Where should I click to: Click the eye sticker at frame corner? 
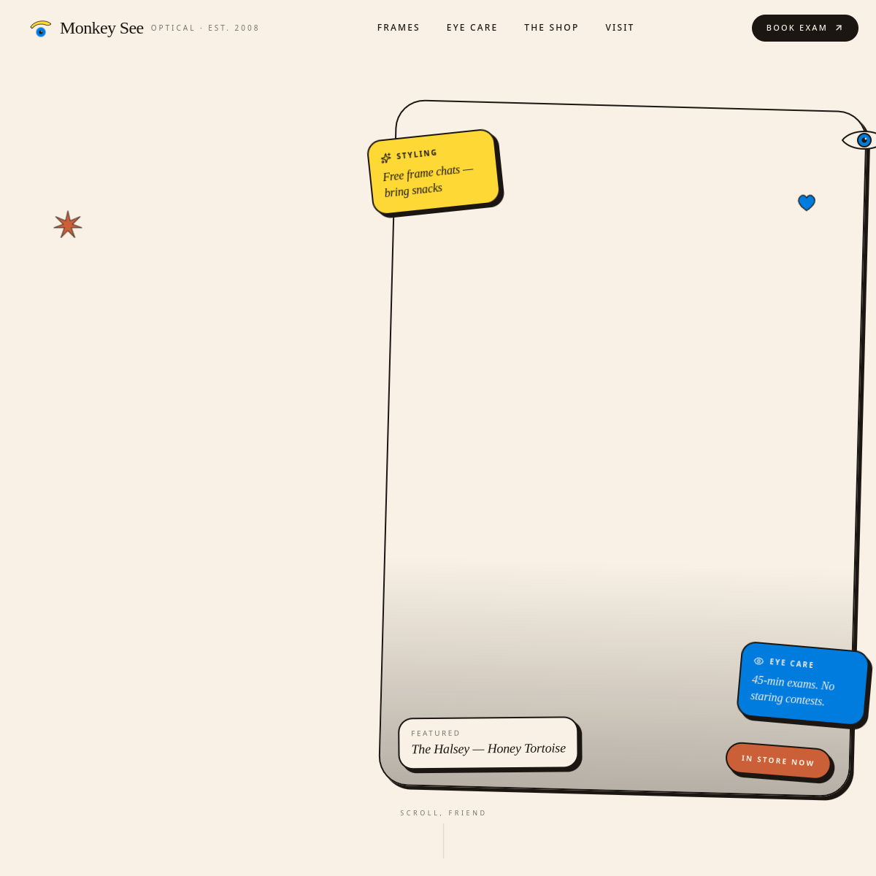pyautogui.click(x=860, y=140)
